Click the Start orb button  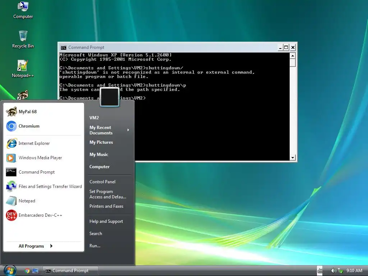[x=10, y=271]
